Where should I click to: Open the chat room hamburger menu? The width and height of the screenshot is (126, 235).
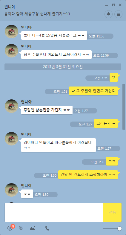click(x=118, y=14)
